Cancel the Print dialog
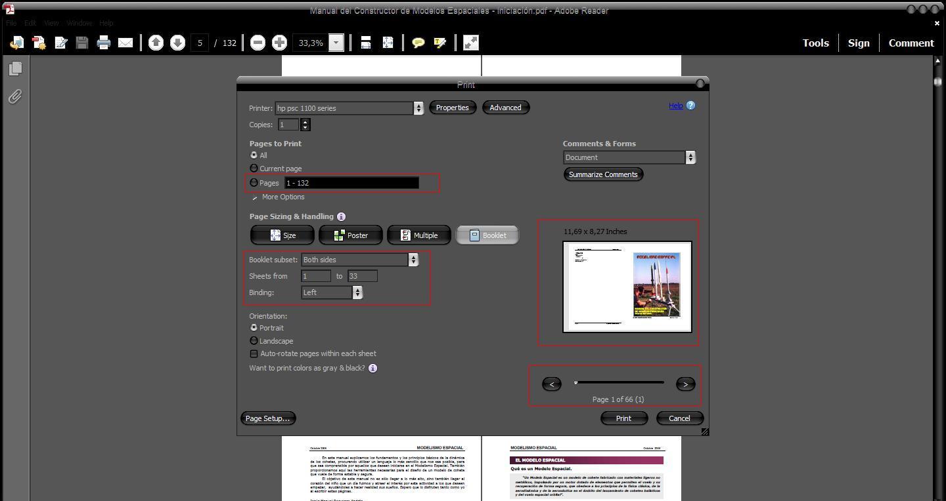946x501 pixels. (679, 418)
